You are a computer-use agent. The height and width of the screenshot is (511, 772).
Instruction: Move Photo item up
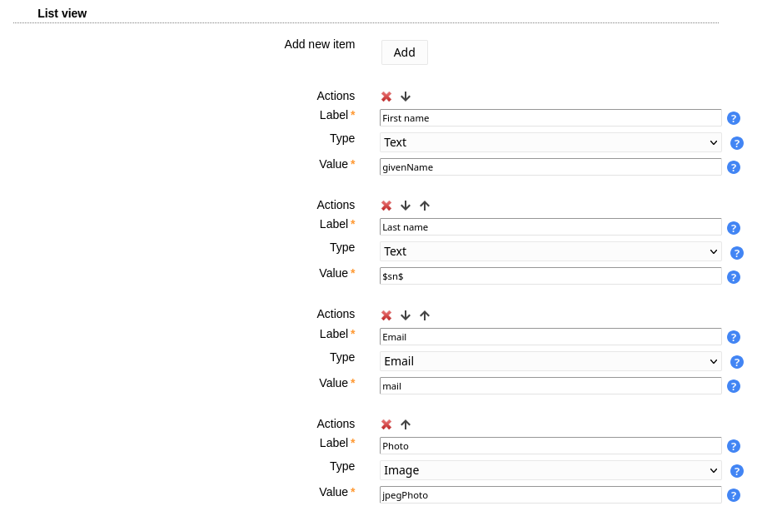pos(406,424)
